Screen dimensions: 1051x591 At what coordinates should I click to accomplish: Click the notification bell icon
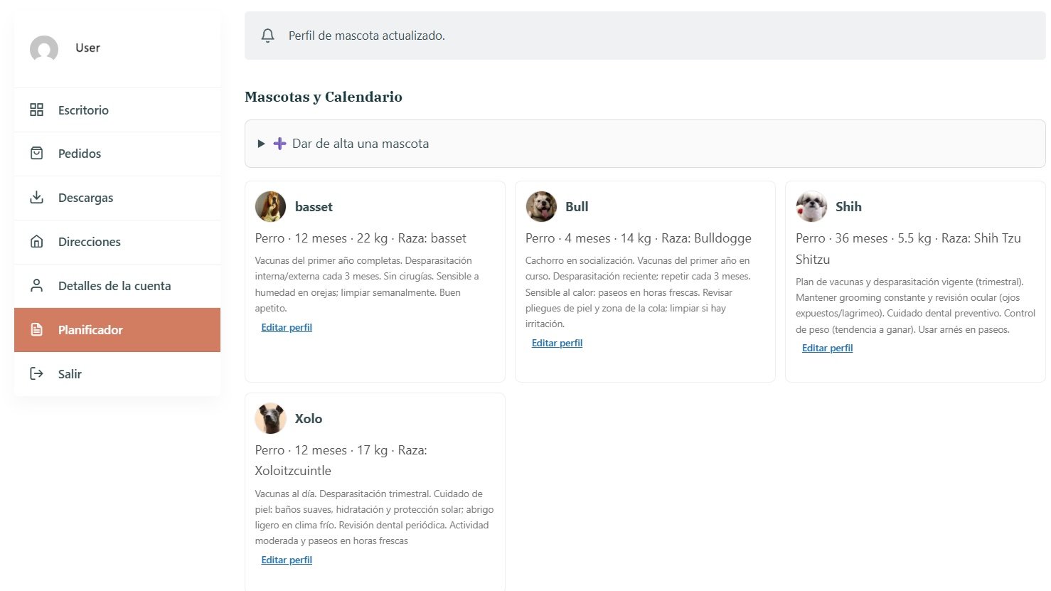point(267,36)
